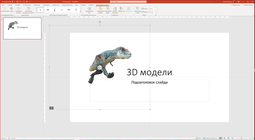This screenshot has width=255, height=140.
Task: Expand the 3D model views gallery
Action: [81, 12]
